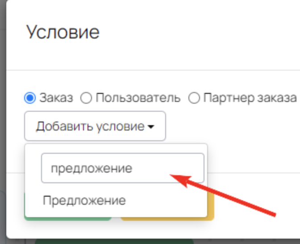
Task: Click the "Условие" dialog title
Action: (x=62, y=32)
